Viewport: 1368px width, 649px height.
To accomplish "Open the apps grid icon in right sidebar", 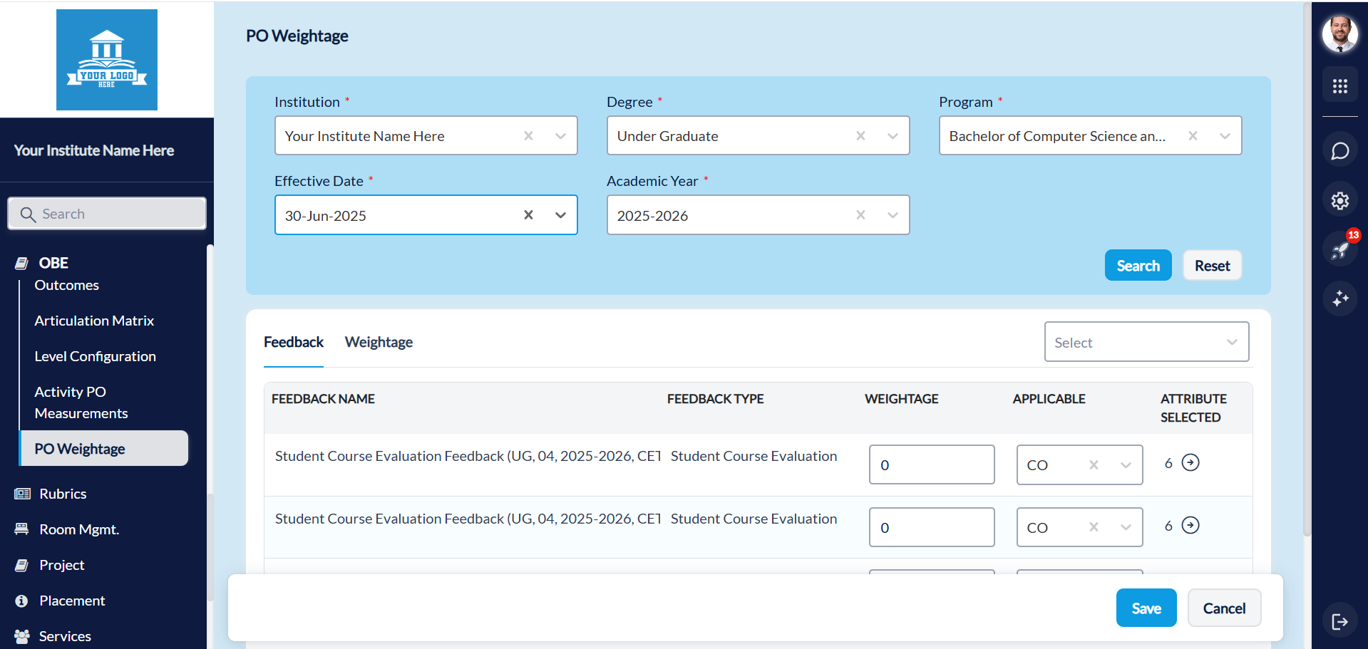I will pyautogui.click(x=1339, y=85).
